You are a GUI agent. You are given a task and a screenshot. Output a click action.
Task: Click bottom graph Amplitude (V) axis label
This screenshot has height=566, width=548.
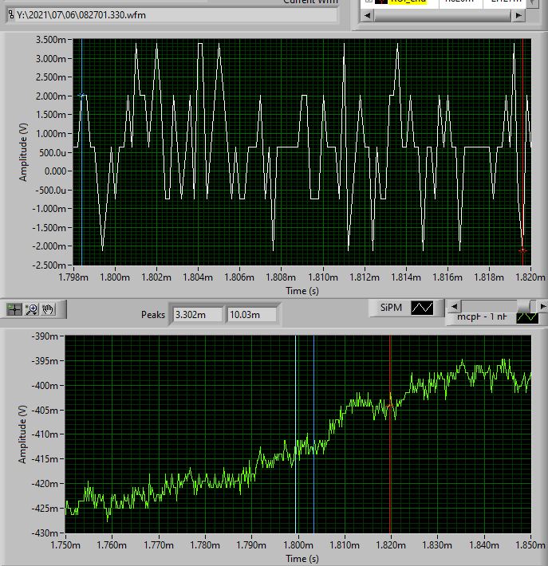tap(22, 434)
